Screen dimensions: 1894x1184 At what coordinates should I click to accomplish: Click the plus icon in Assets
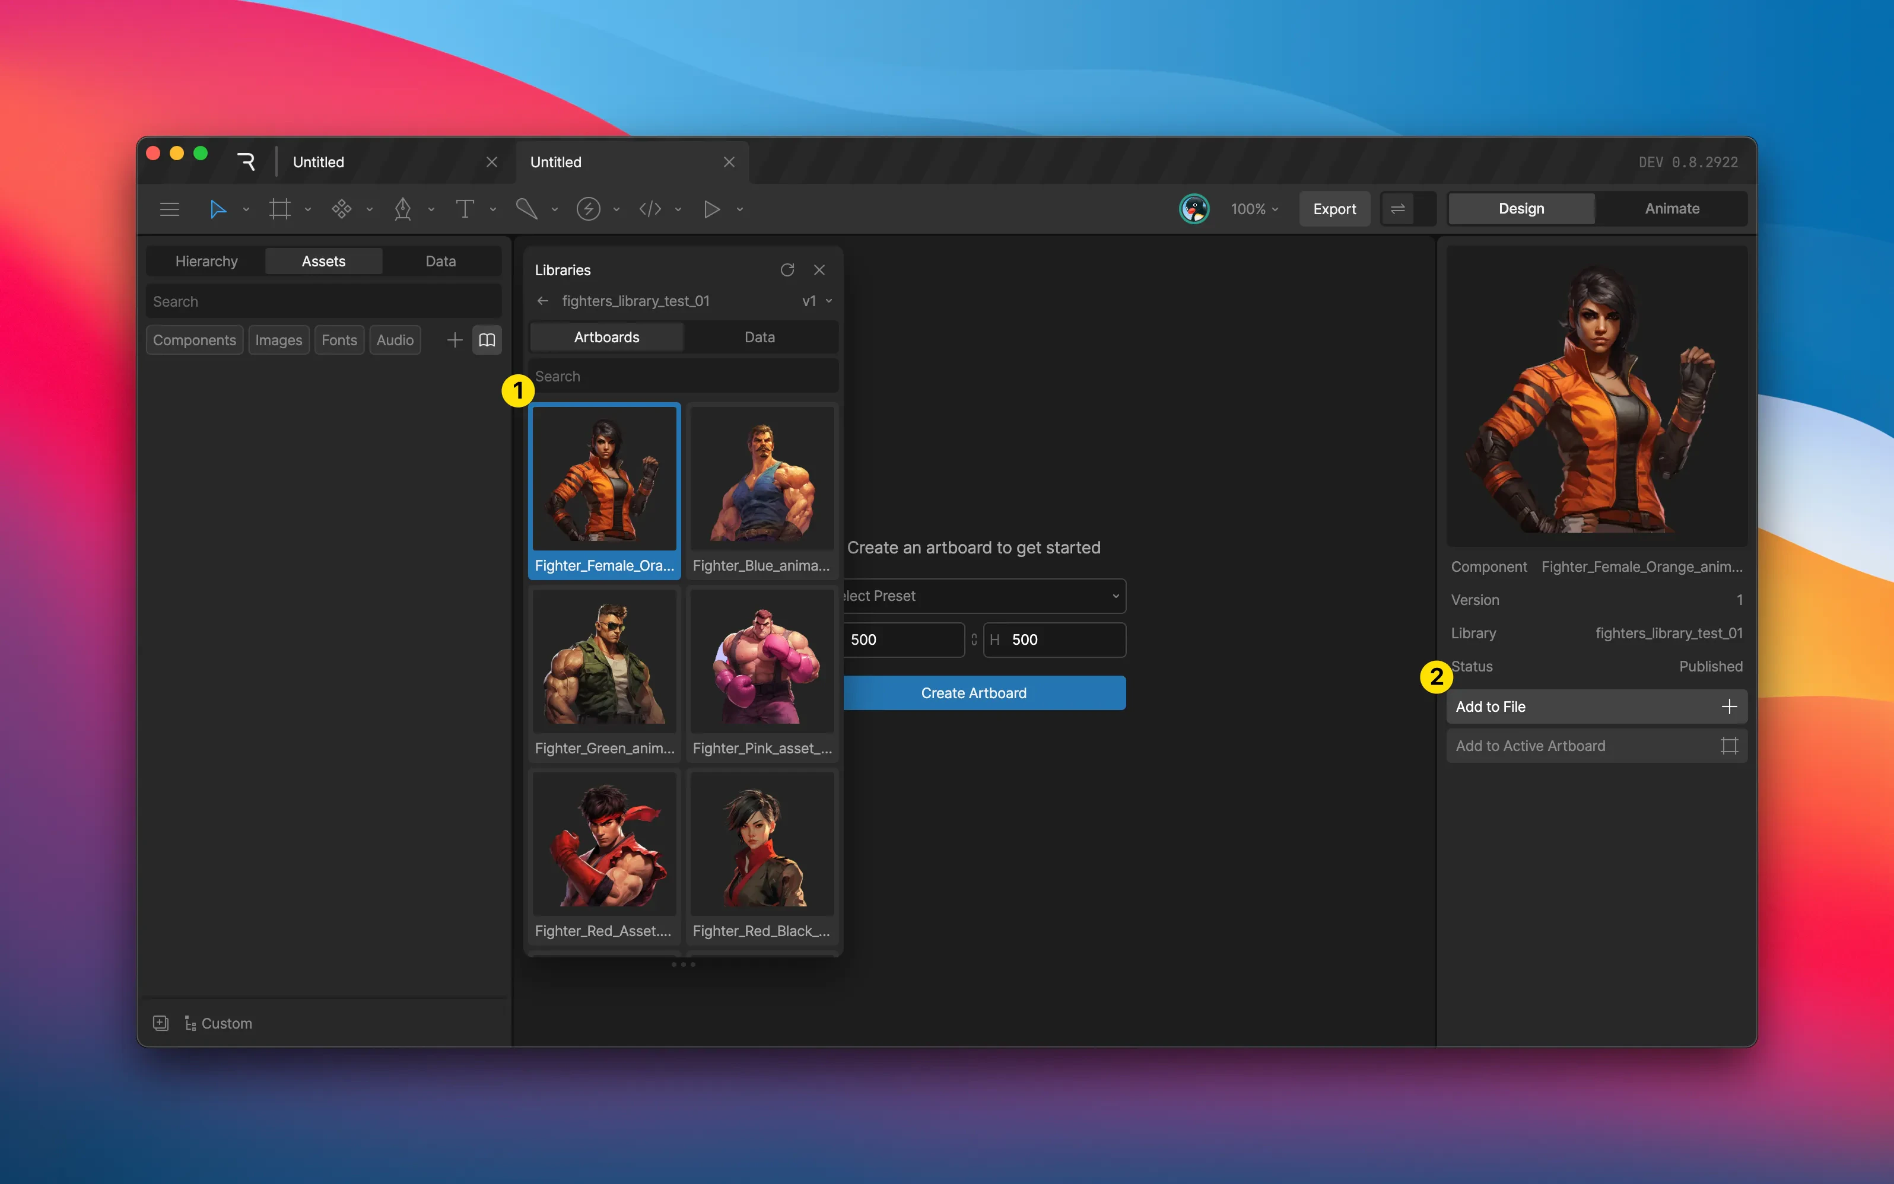[455, 340]
